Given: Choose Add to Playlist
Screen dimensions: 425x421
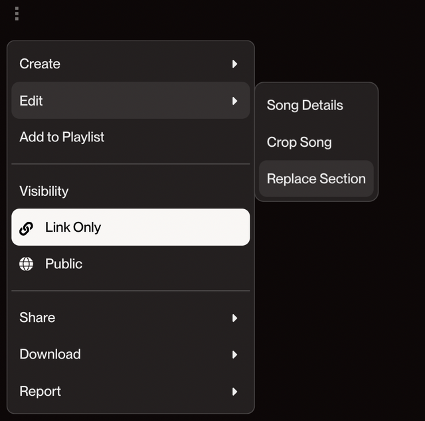Looking at the screenshot, I should click(131, 137).
